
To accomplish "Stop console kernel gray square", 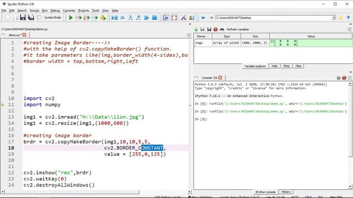I will tap(338, 78).
